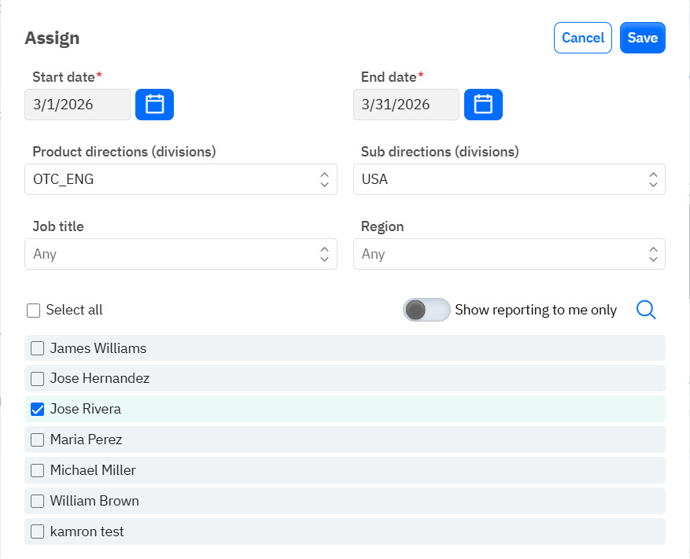Expand Sub directions dropdown showing USA
Image resolution: width=690 pixels, height=559 pixels.
click(x=508, y=179)
